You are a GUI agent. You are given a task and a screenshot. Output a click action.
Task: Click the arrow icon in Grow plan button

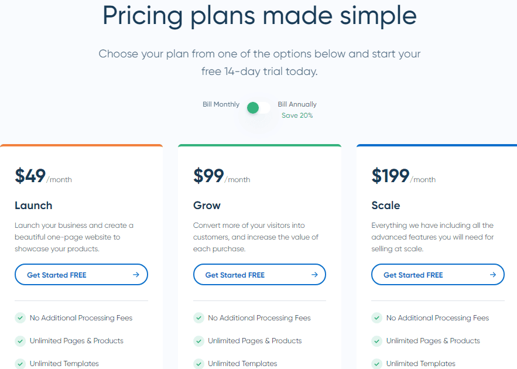tap(314, 274)
